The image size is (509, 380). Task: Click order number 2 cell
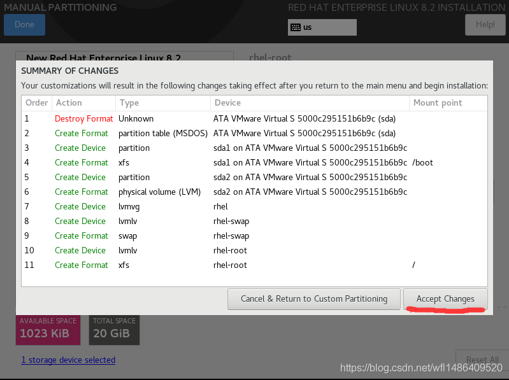27,133
